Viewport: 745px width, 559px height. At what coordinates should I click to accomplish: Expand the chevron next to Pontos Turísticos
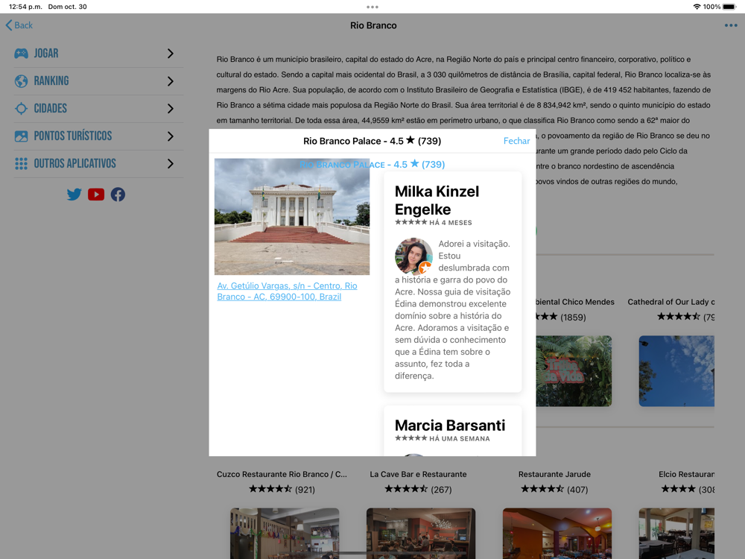171,136
